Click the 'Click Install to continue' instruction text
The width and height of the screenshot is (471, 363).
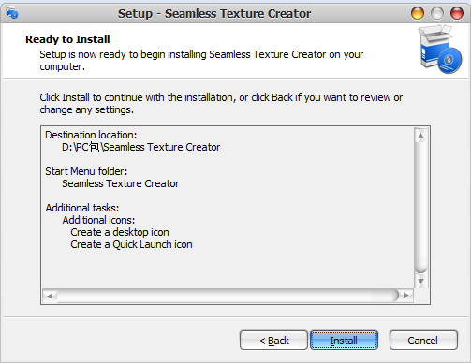(x=221, y=104)
